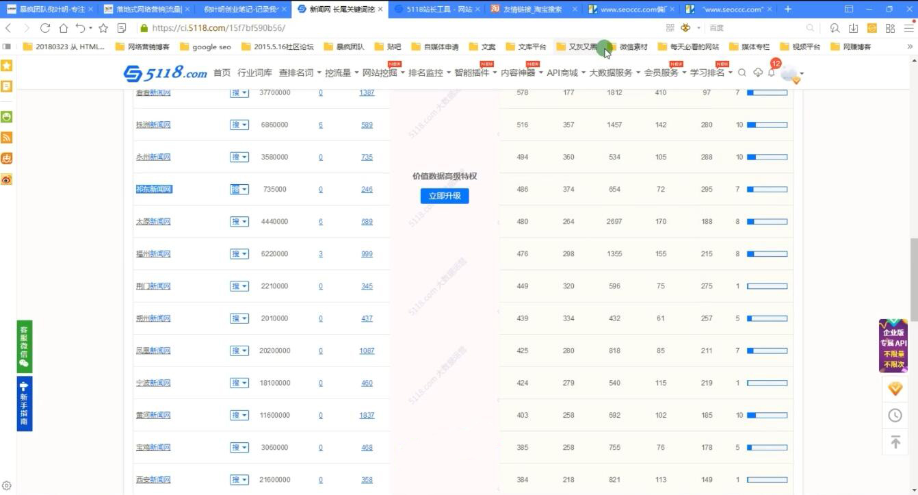Image resolution: width=918 pixels, height=495 pixels.
Task: Click the 百度 browser search field
Action: coord(756,28)
